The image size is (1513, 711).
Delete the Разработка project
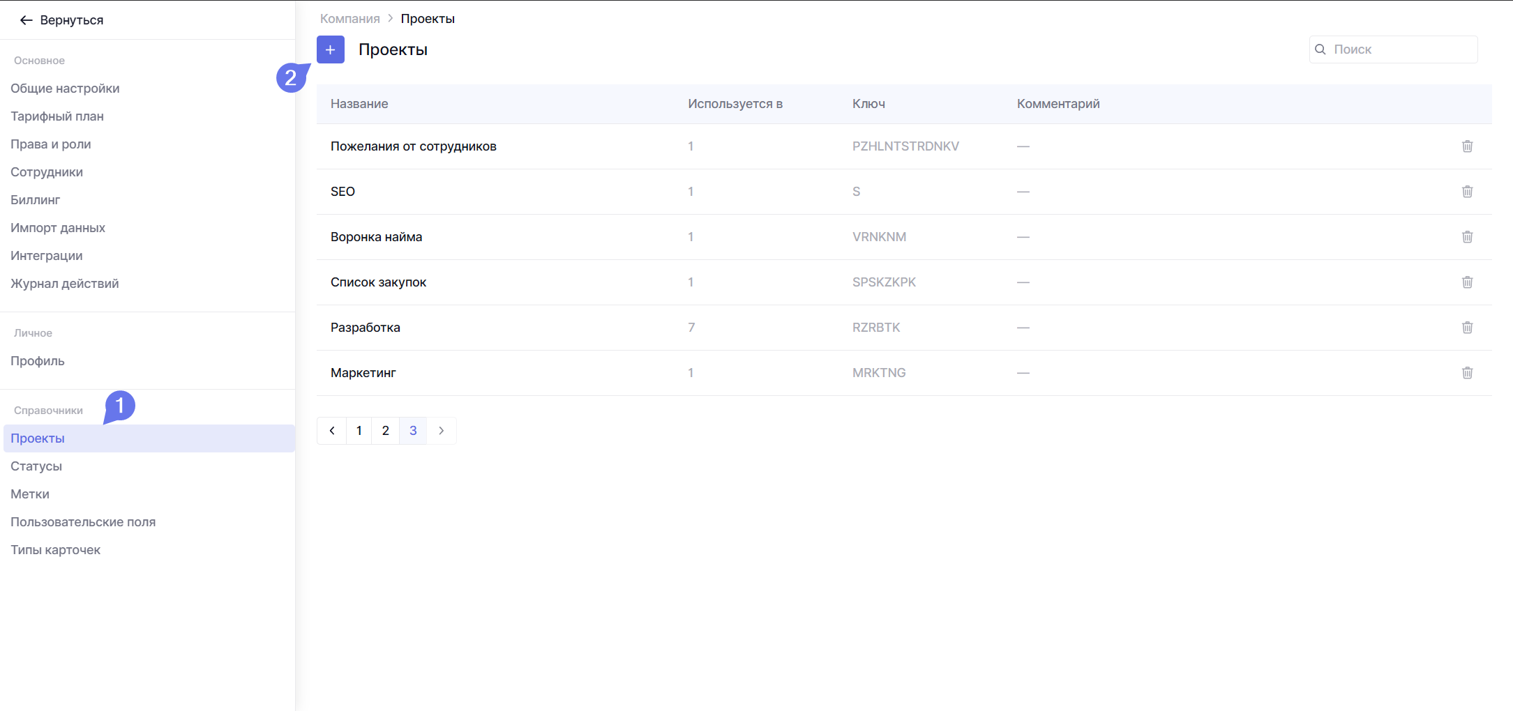[x=1467, y=328]
